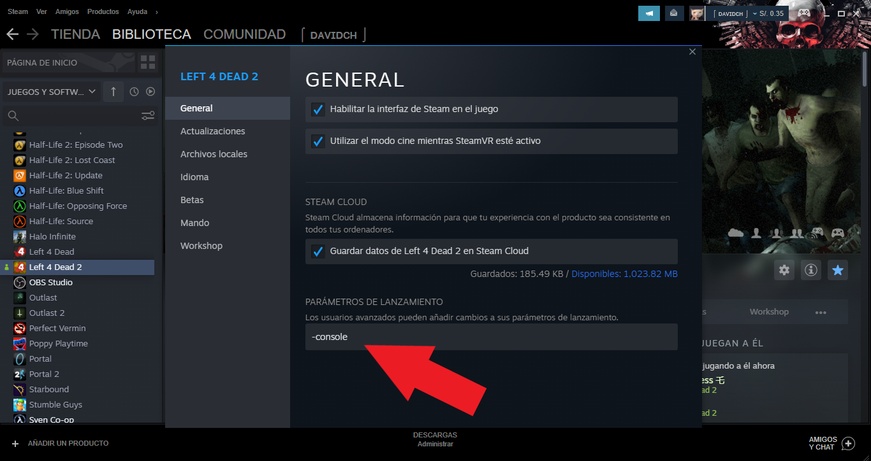The image size is (871, 461).
Task: Go back with the left arrow
Action: pyautogui.click(x=13, y=34)
